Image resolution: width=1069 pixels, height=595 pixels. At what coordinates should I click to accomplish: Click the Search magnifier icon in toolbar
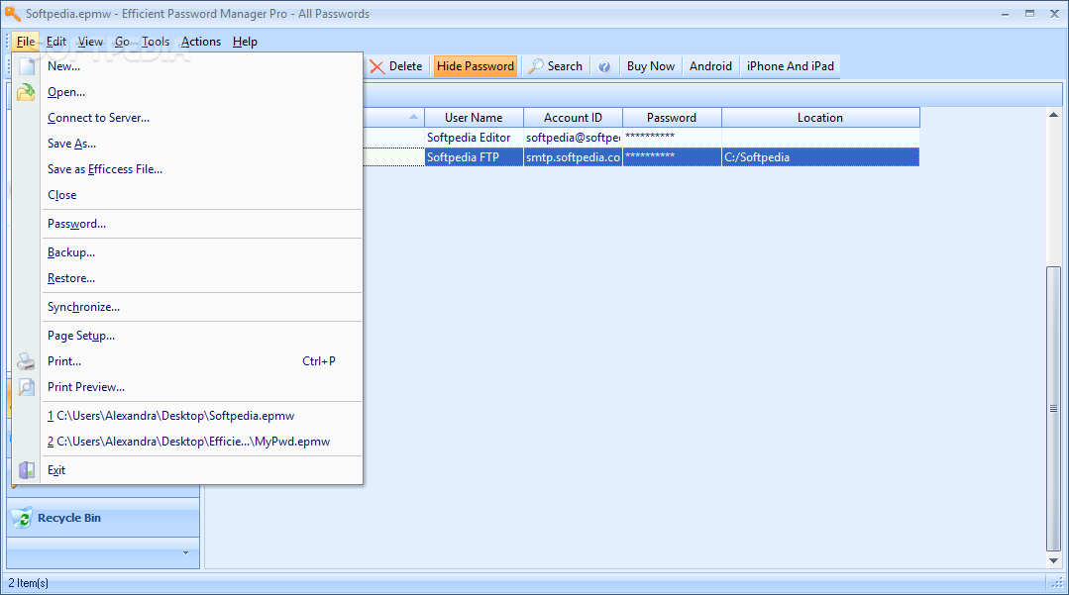[x=537, y=66]
